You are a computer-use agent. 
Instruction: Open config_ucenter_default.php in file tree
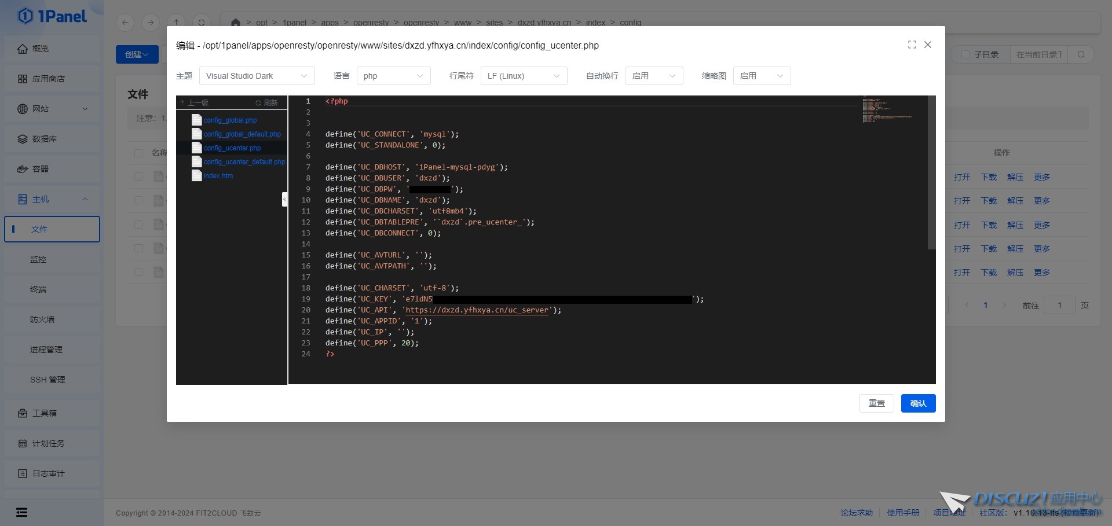pos(244,162)
